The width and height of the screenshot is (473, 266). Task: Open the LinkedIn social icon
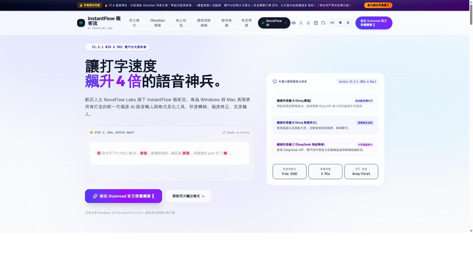316,23
